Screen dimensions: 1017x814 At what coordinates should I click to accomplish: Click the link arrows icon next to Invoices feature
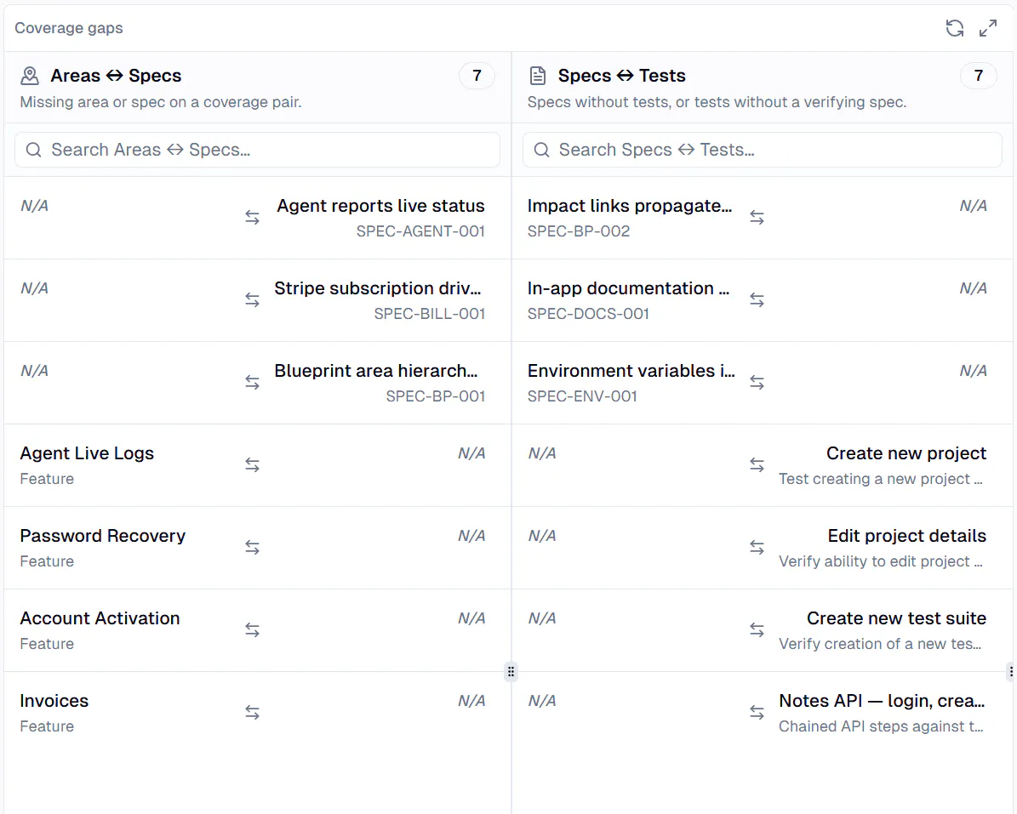(x=252, y=712)
